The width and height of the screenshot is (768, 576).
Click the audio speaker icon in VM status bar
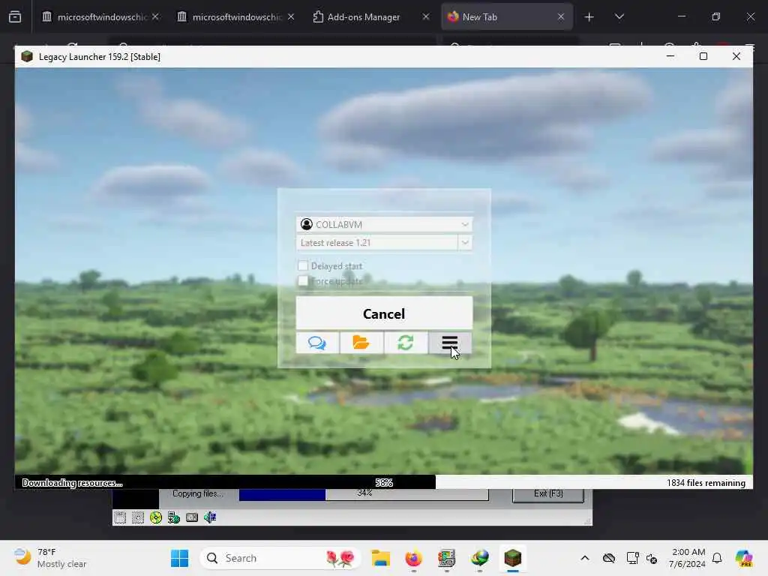point(210,517)
